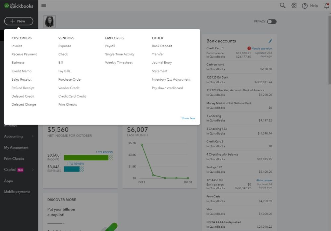Viewport: 331px width, 231px height.
Task: Click 1 TO REVIEW above income bar
Action: tap(104, 152)
